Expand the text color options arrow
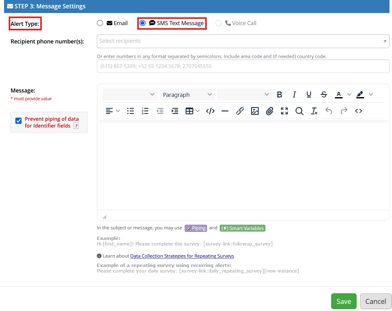The image size is (392, 311). (349, 95)
